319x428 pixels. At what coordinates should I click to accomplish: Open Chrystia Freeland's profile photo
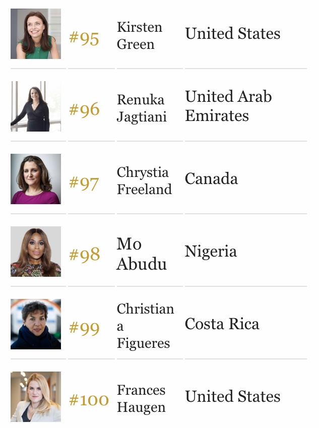[x=36, y=179]
